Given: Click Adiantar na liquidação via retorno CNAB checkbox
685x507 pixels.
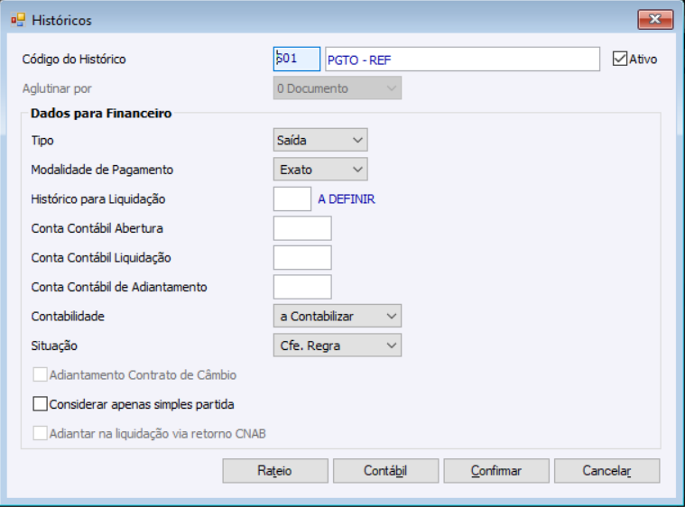Looking at the screenshot, I should coord(41,433).
